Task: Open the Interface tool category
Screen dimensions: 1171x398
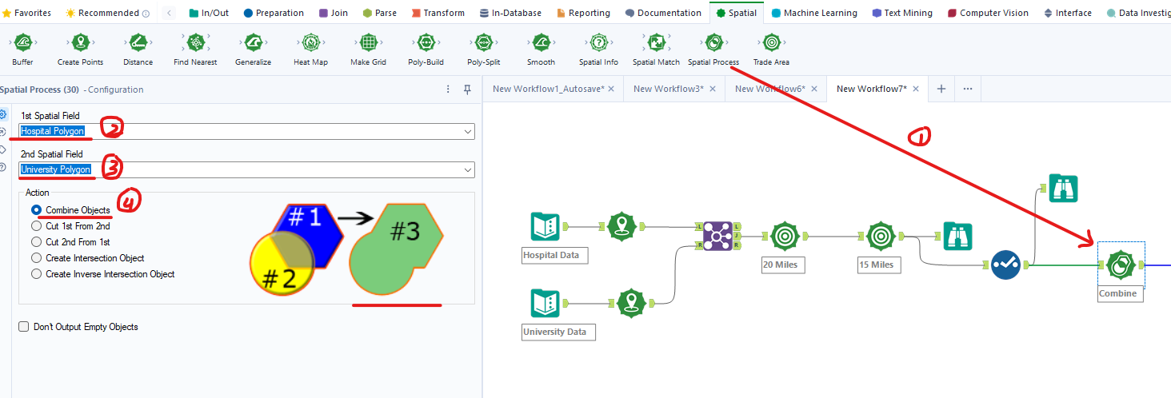Action: pos(1068,13)
